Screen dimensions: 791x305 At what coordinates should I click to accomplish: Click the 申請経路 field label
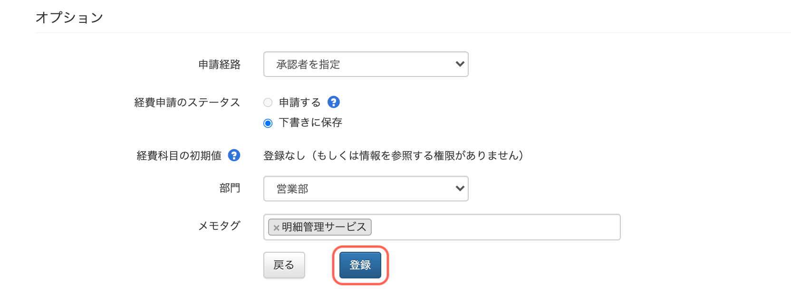tap(220, 65)
